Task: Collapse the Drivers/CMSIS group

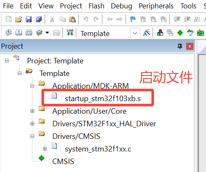Action: (x=32, y=136)
